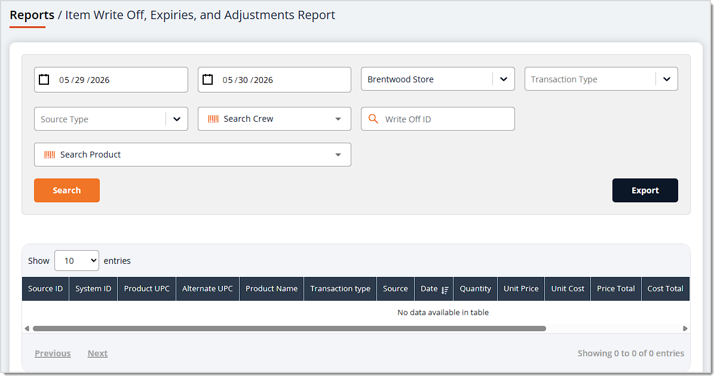
Task: Click the Previous page link
Action: pyautogui.click(x=53, y=353)
